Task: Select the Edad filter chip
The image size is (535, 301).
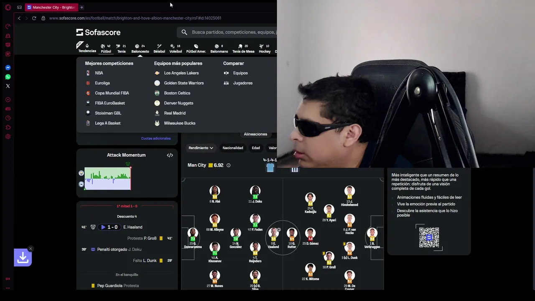Action: [256, 148]
